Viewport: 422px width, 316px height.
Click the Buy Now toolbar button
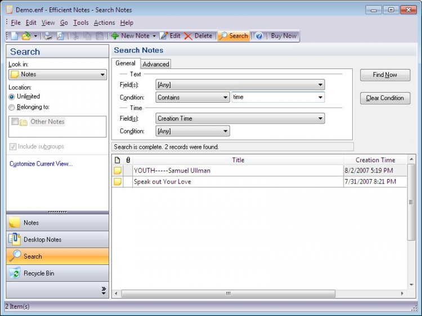click(x=284, y=36)
